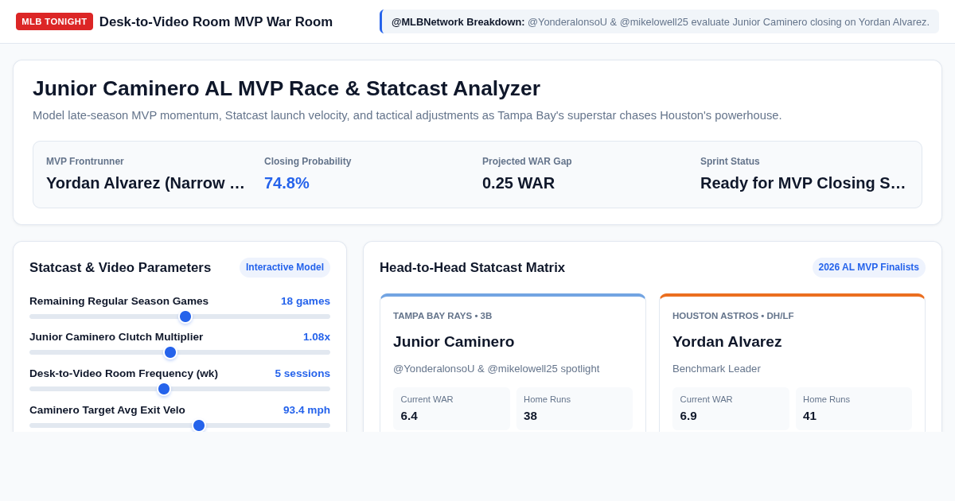Viewport: 955px width, 501px height.
Task: Click Caminero's Current WAR 6.4 stat
Action: [451, 408]
